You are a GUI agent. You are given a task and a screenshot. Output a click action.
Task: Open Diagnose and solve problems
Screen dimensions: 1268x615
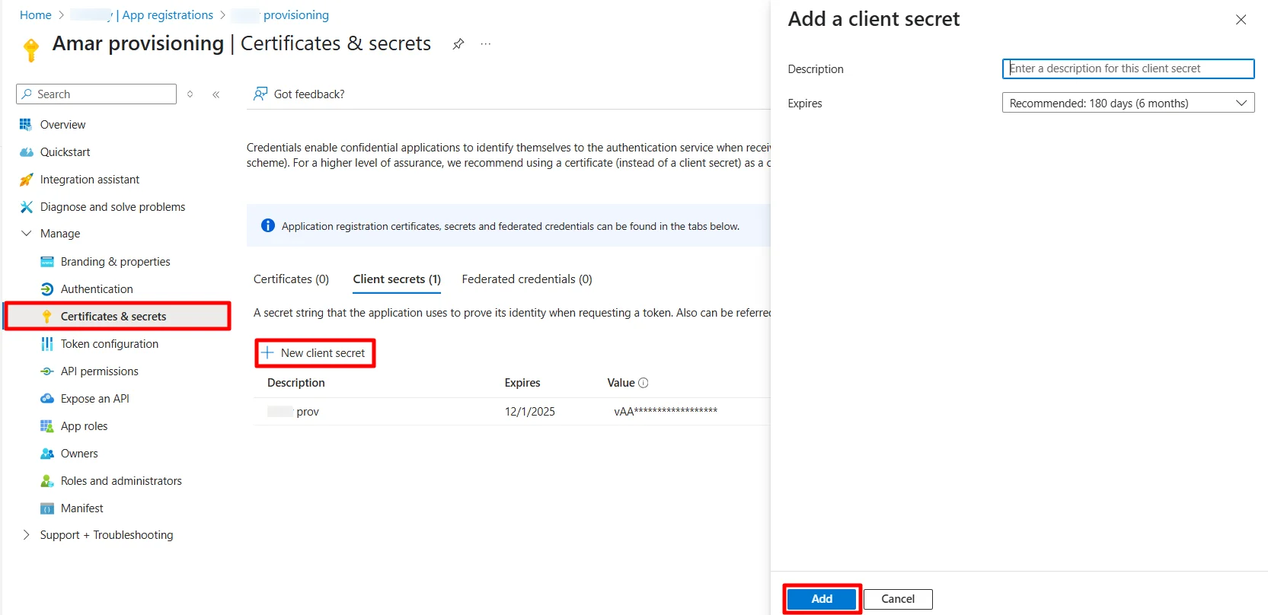pyautogui.click(x=113, y=207)
